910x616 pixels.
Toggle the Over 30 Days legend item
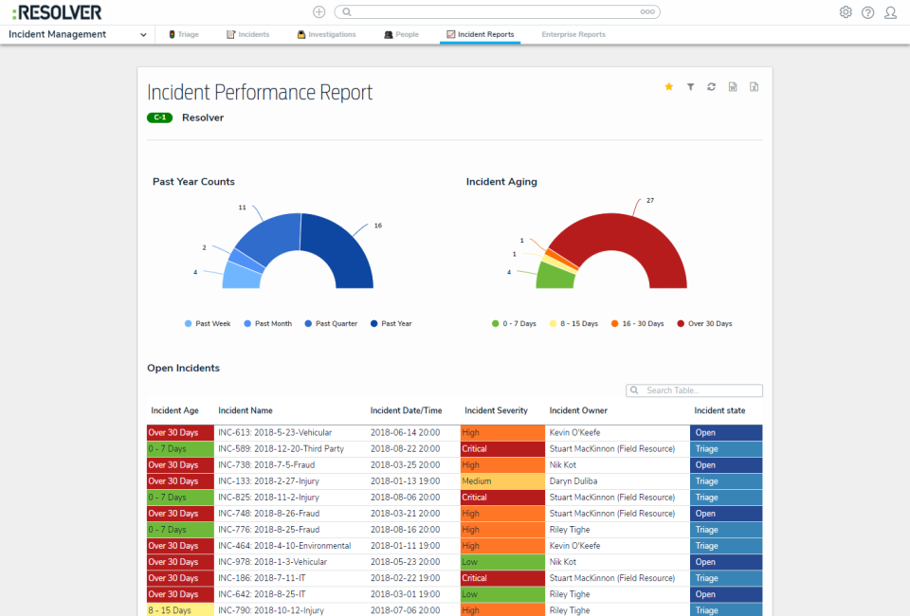[704, 324]
